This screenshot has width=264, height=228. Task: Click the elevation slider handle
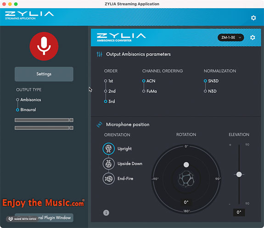coord(239,174)
